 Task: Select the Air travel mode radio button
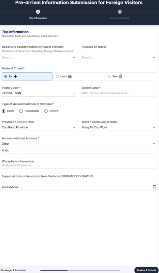point(6,76)
